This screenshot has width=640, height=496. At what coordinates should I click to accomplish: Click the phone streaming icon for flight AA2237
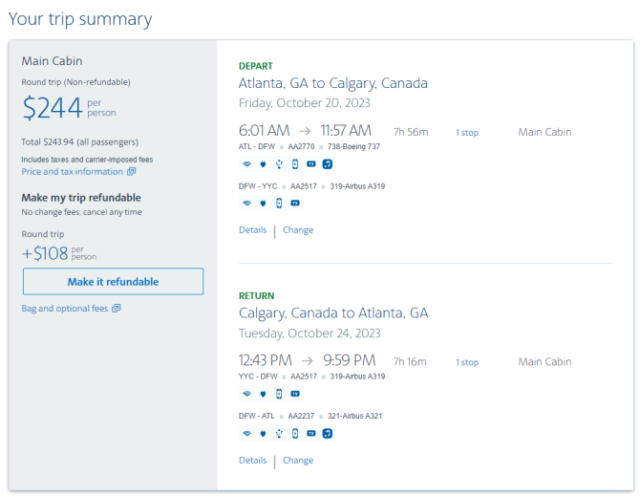[x=295, y=434]
